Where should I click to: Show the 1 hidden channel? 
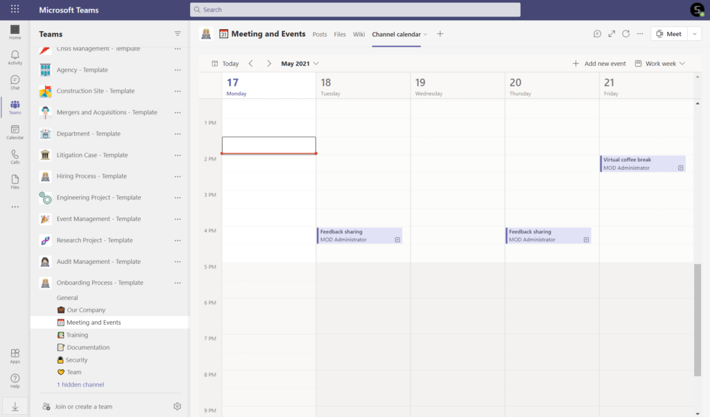(80, 384)
